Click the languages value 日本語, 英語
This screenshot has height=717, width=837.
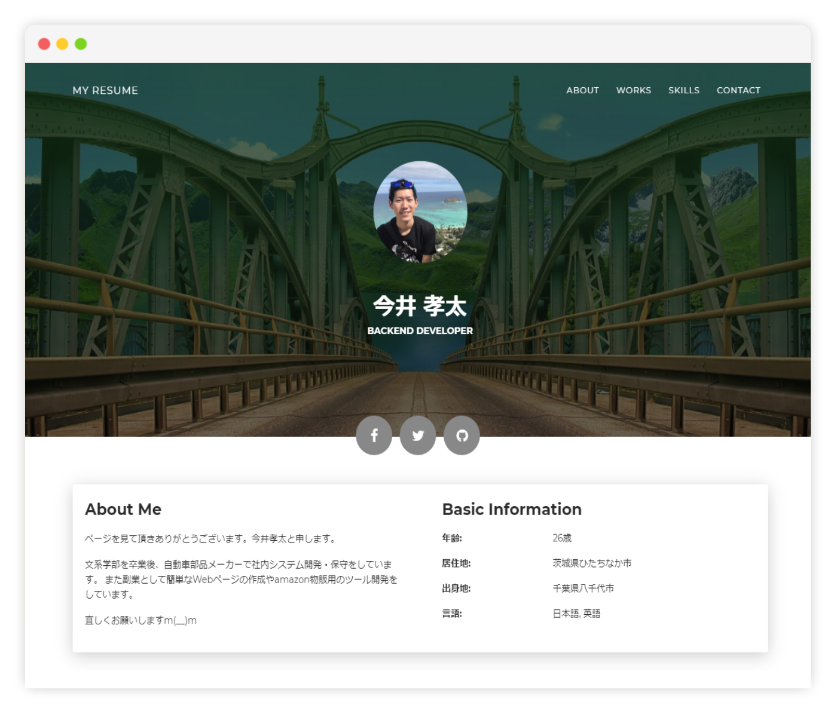tap(576, 613)
